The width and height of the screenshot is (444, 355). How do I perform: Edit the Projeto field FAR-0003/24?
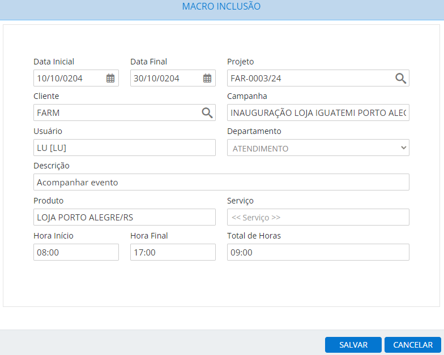pos(318,78)
